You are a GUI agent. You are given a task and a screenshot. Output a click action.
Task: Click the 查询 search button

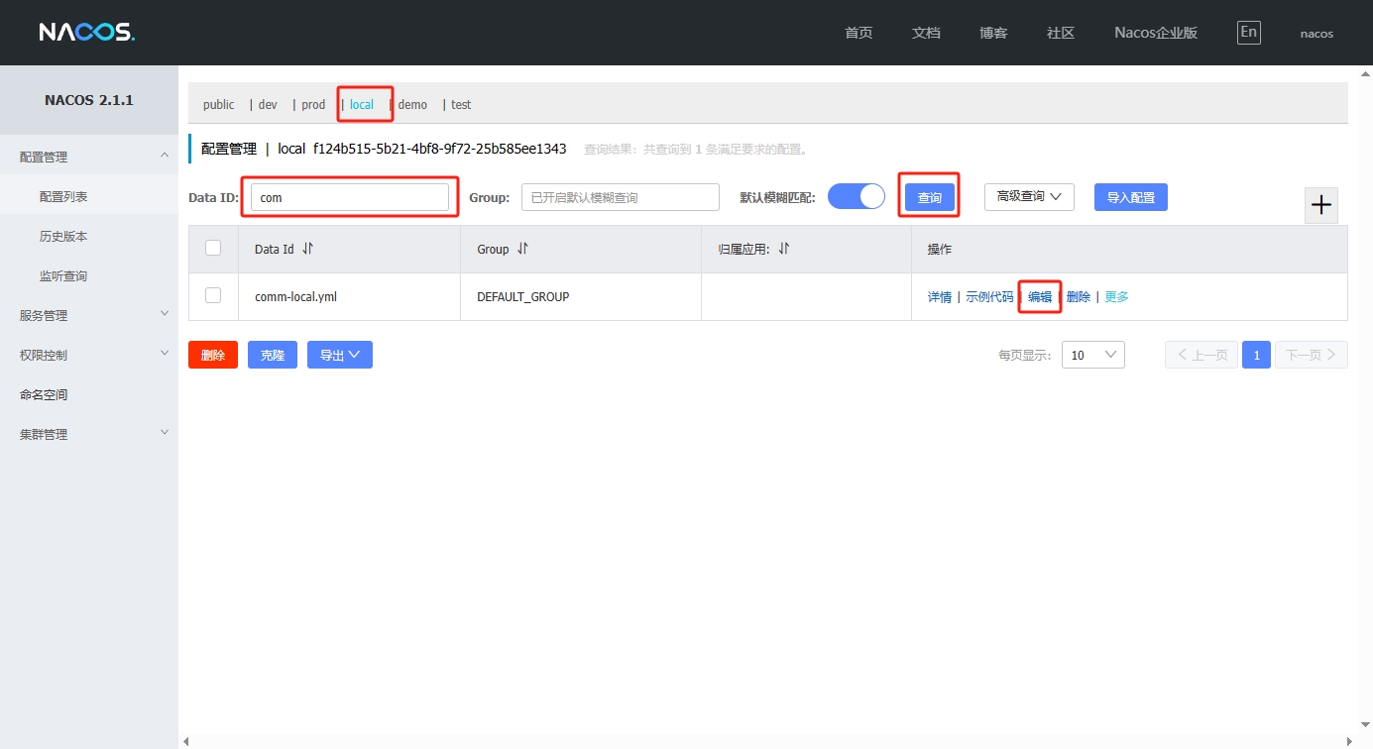[x=929, y=197]
